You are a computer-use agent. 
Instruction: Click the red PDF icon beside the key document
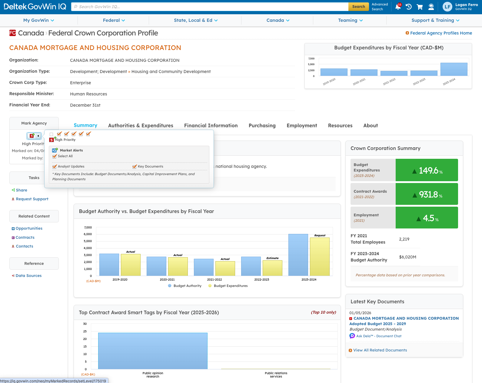(x=351, y=318)
